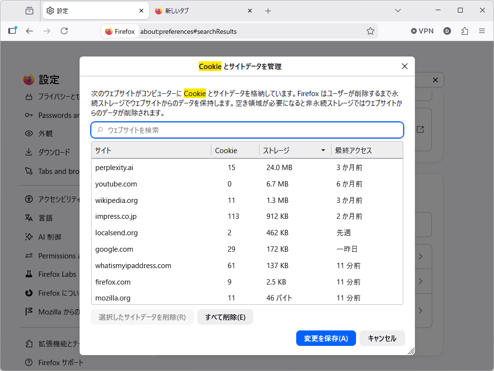The width and height of the screenshot is (494, 371).
Task: Sort by Cookie column header
Action: coord(235,151)
